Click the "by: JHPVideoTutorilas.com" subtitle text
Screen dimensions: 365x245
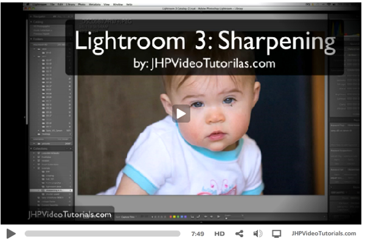pos(204,63)
